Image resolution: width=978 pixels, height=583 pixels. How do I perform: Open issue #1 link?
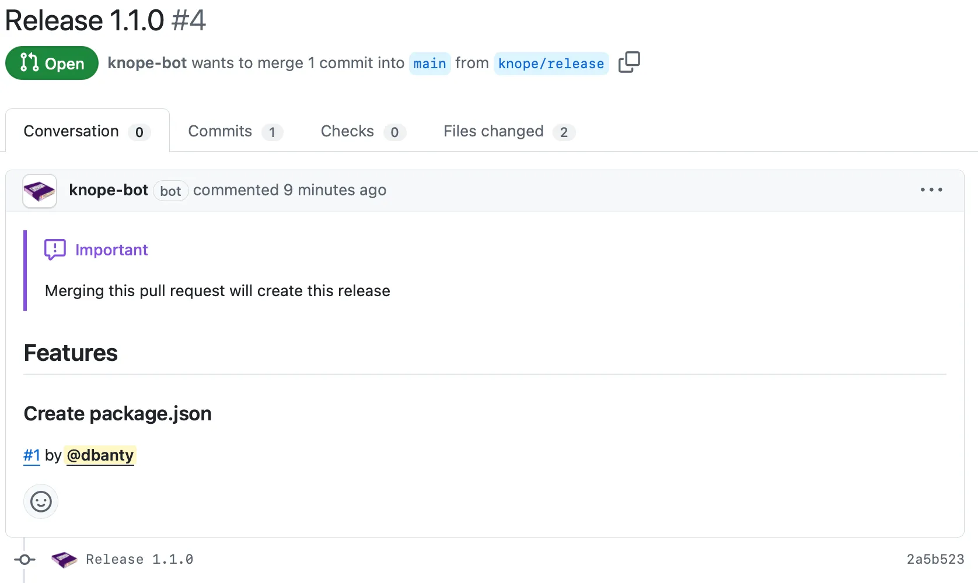(x=32, y=455)
